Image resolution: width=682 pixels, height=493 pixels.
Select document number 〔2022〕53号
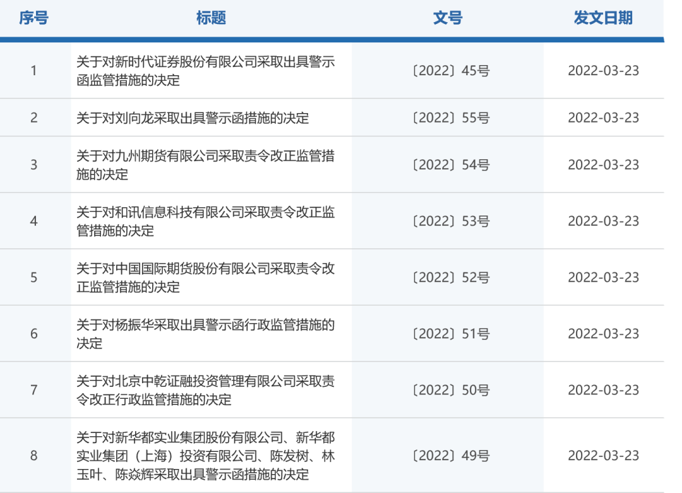click(x=451, y=221)
